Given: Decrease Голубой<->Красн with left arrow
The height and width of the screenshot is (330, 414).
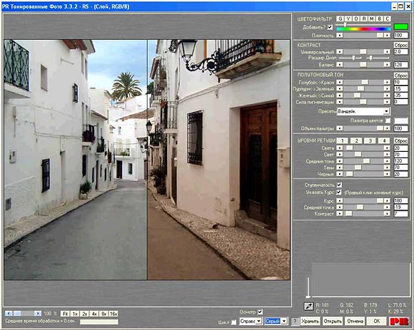Looking at the screenshot, I should pyautogui.click(x=340, y=82).
